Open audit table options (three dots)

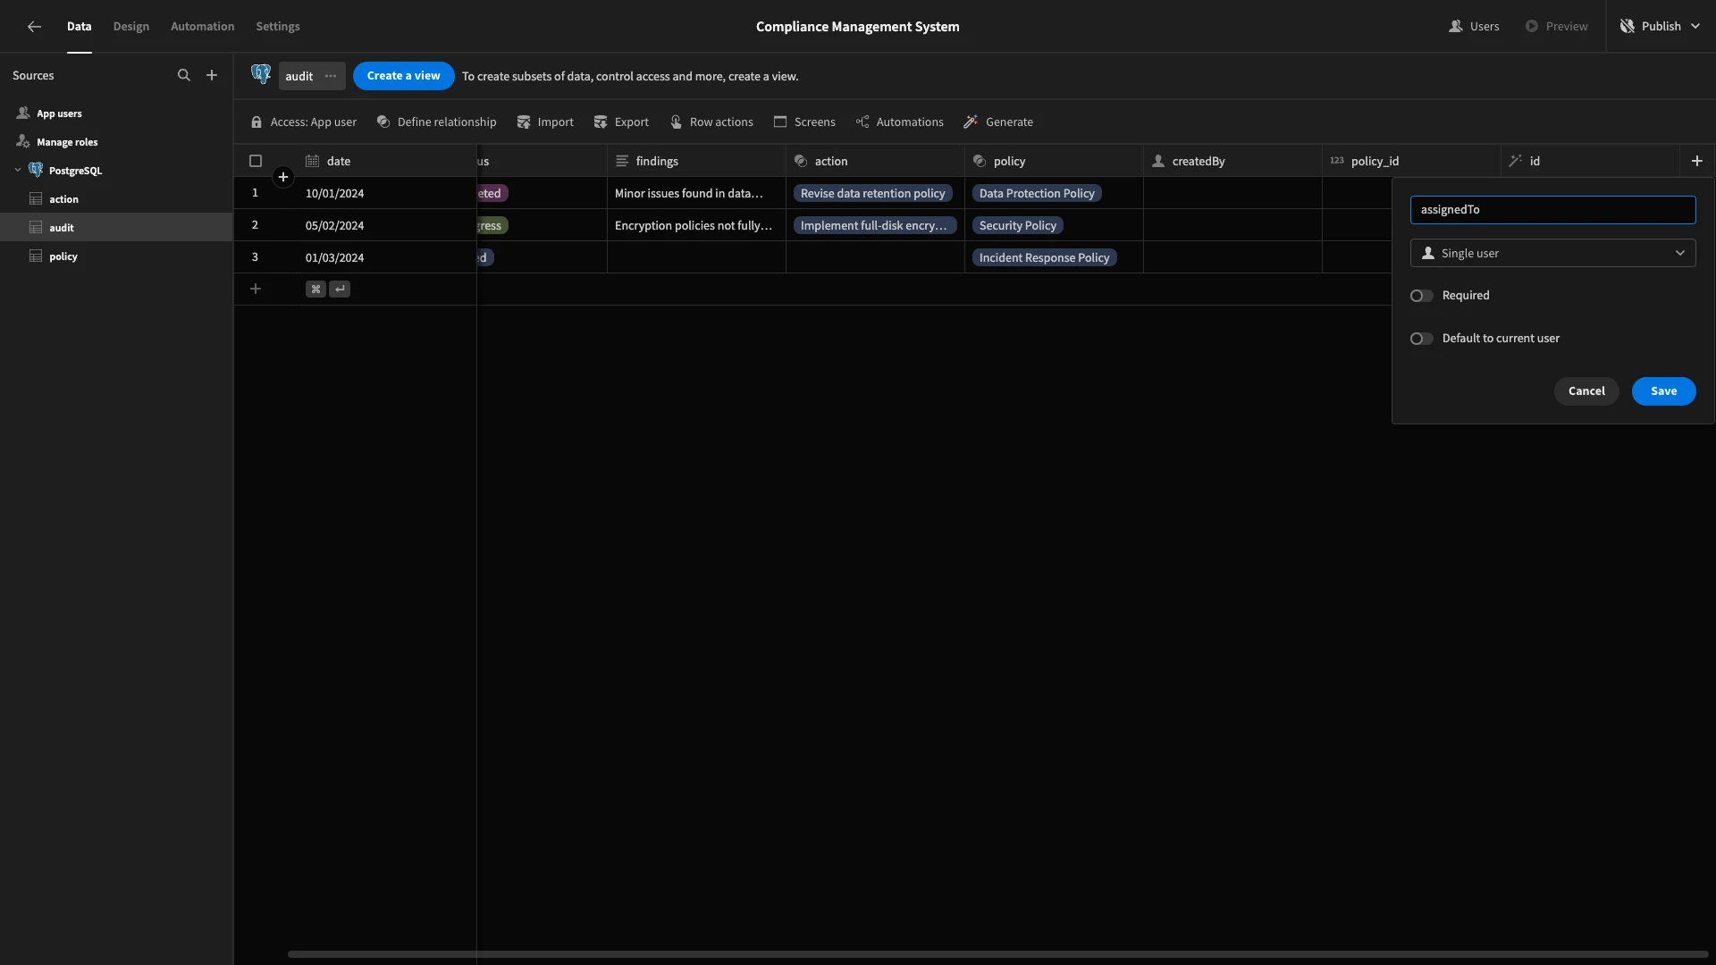(331, 76)
